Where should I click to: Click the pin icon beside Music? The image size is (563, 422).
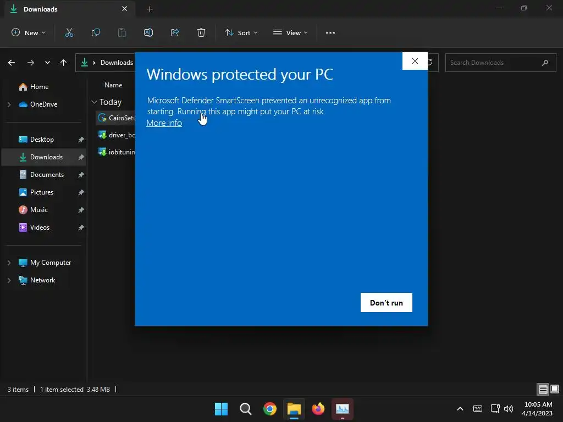(81, 210)
